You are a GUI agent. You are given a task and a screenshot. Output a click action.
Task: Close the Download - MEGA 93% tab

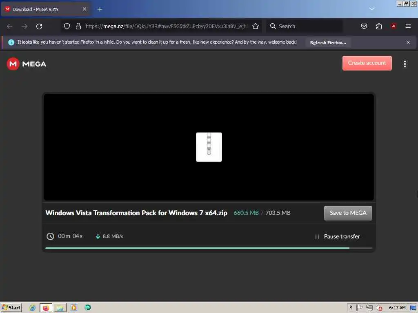point(84,9)
